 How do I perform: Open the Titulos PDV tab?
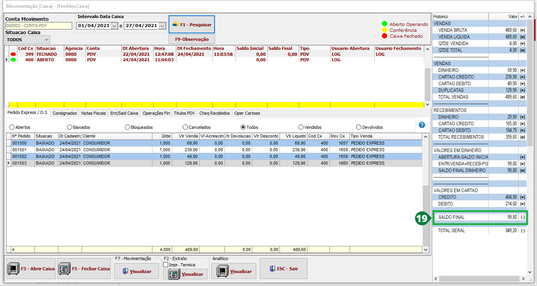point(185,113)
